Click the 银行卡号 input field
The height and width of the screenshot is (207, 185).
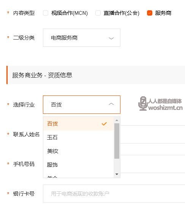114,194
